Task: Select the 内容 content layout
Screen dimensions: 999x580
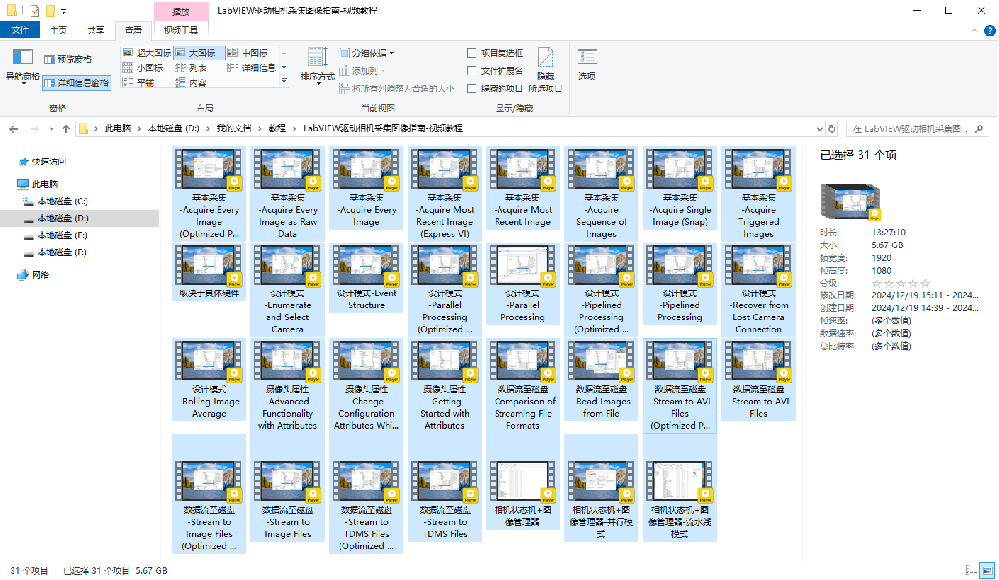Action: (191, 83)
